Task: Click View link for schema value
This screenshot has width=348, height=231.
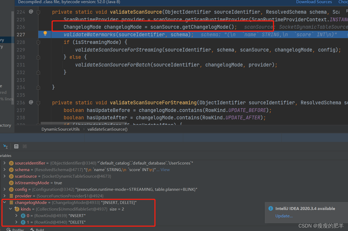Action: [x=165, y=170]
